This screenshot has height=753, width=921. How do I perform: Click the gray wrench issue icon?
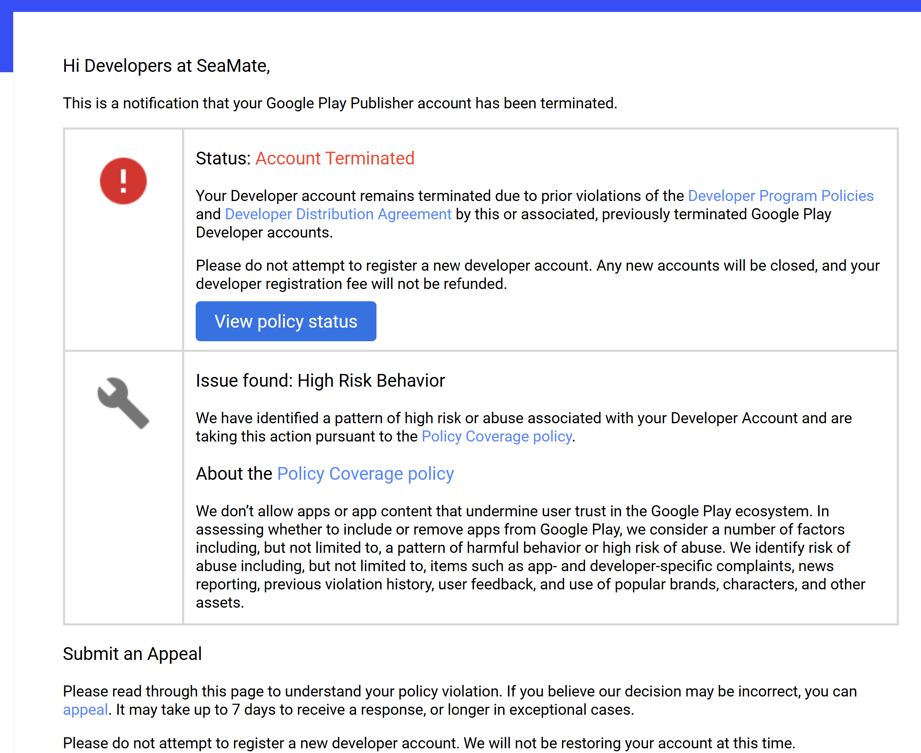coord(123,403)
